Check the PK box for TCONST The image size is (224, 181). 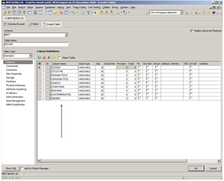[139, 67]
